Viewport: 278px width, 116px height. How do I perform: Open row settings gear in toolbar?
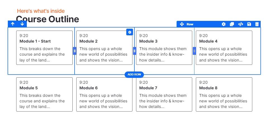(x=224, y=24)
